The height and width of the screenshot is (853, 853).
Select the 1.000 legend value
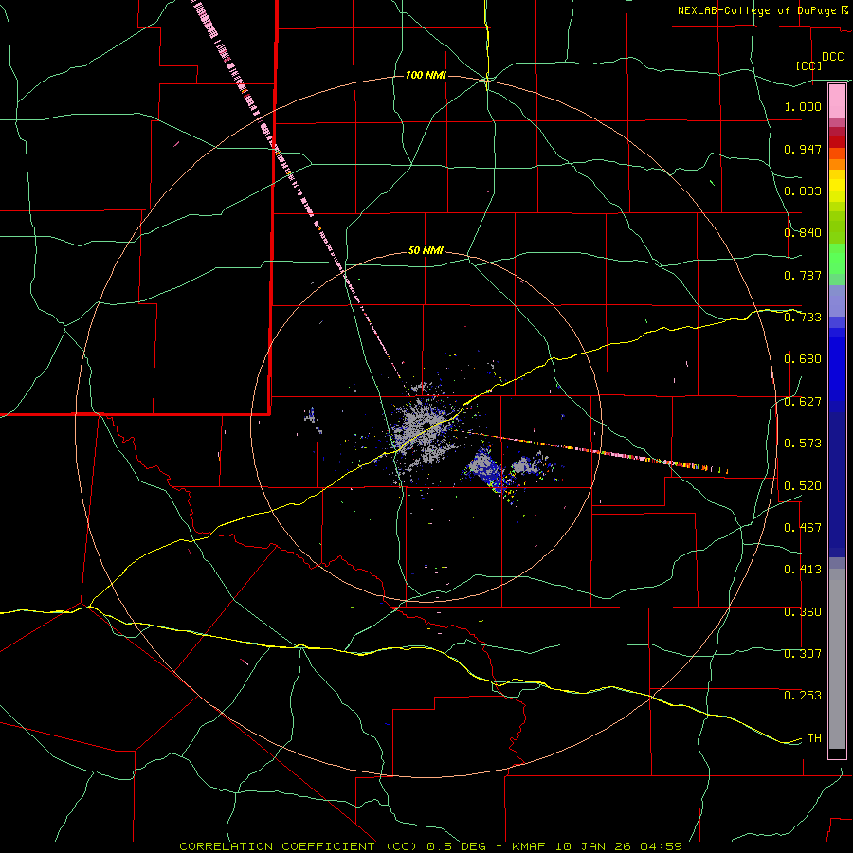[803, 106]
